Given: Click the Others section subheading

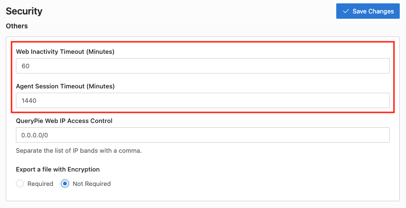Looking at the screenshot, I should click(x=17, y=26).
